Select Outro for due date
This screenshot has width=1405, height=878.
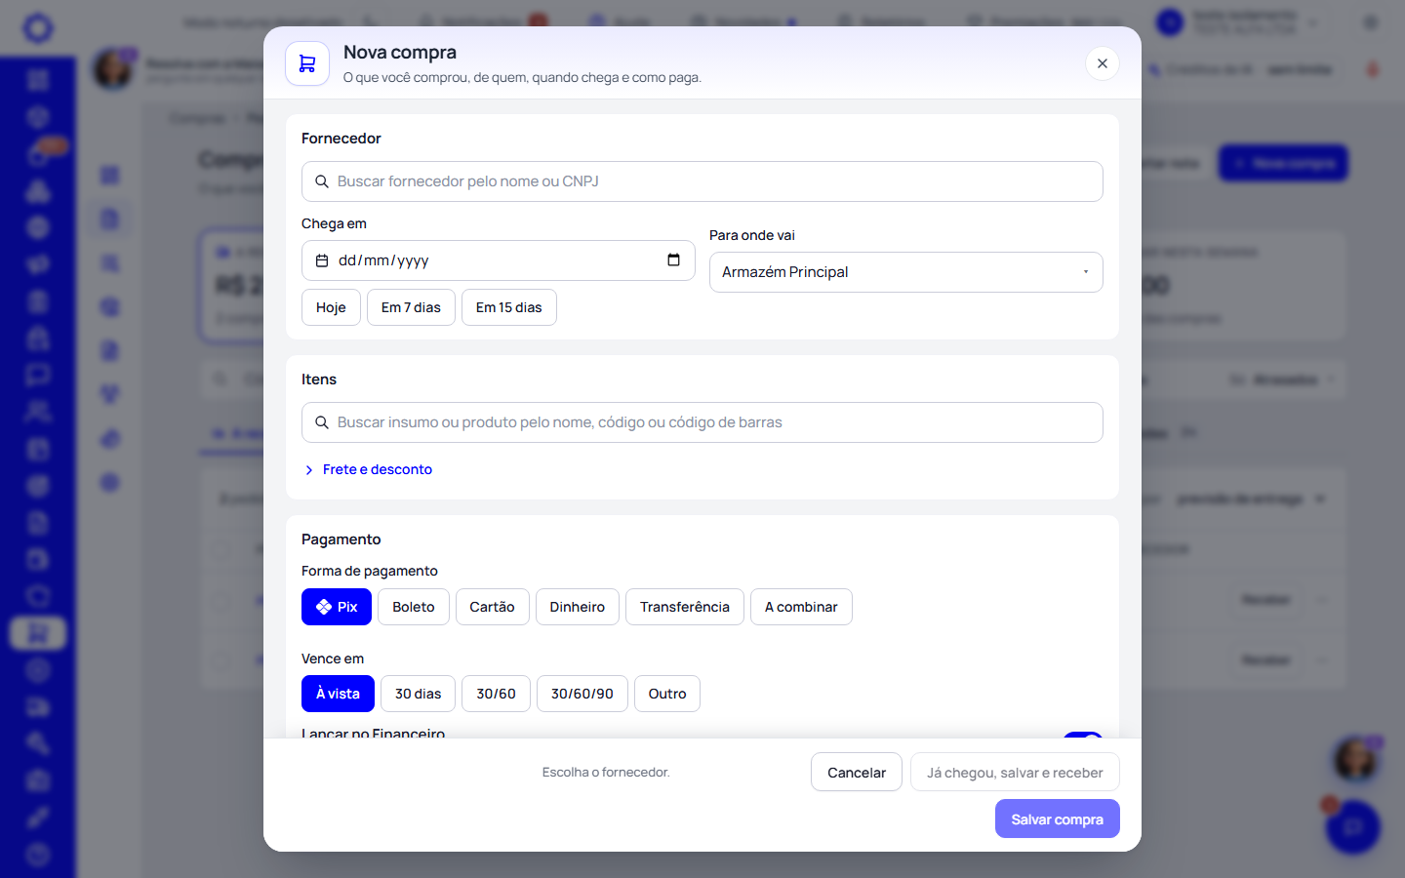pyautogui.click(x=667, y=694)
